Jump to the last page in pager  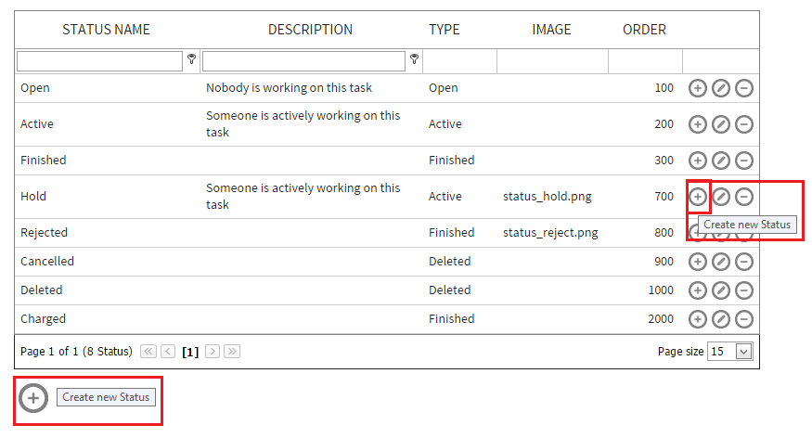[232, 352]
